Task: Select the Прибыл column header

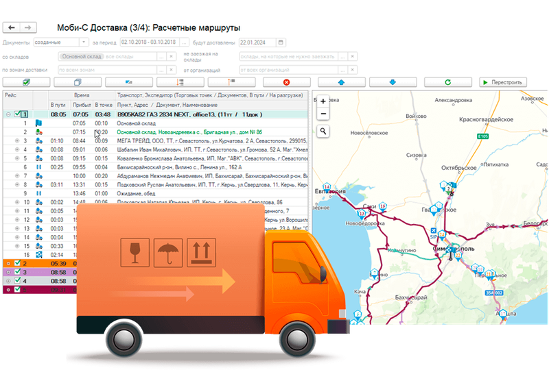Action: (82, 105)
